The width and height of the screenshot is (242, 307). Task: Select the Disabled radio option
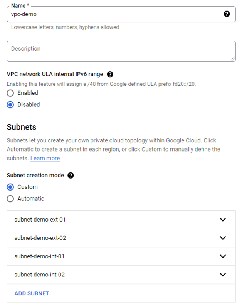(10, 105)
